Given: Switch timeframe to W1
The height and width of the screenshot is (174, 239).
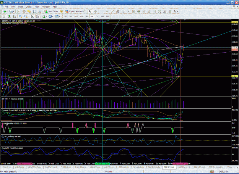Looking at the screenshot, I should coord(102,16).
